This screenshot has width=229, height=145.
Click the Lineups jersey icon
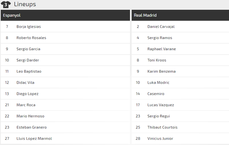[x=6, y=4]
